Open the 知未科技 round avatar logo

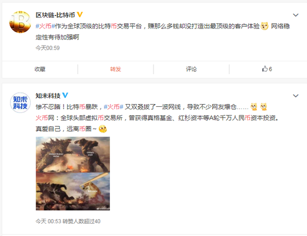coord(20,102)
